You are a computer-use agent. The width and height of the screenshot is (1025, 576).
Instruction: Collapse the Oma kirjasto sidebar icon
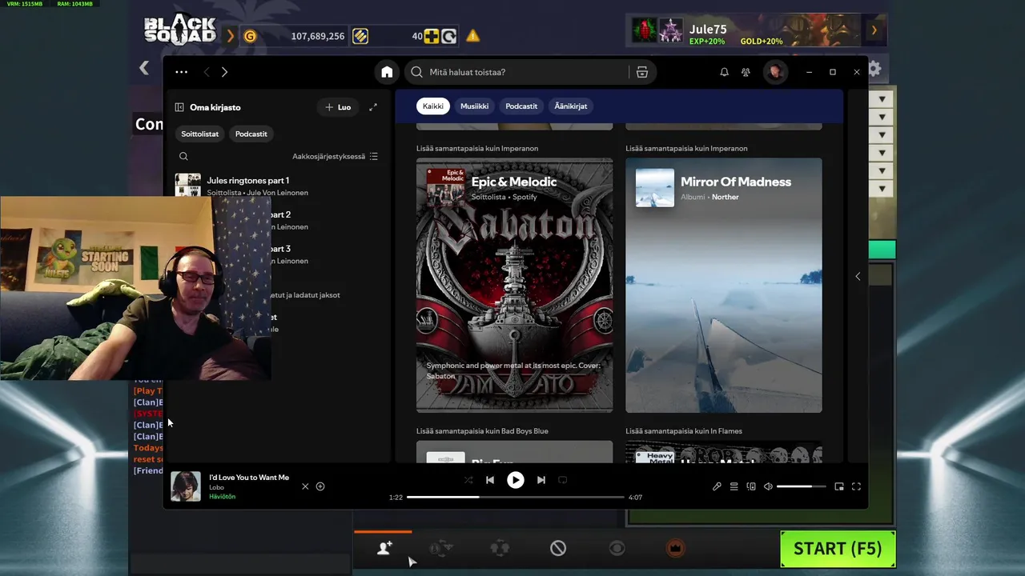coord(179,107)
